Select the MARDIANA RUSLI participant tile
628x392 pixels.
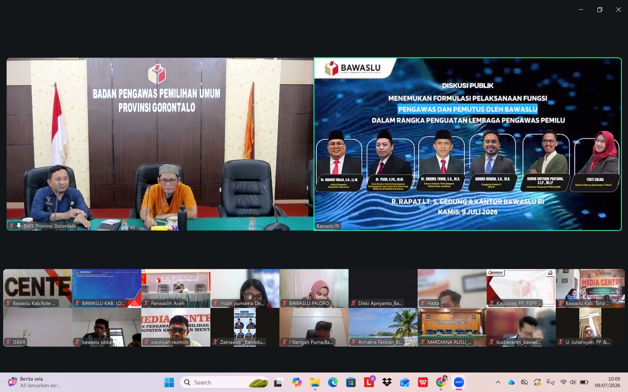coord(452,327)
